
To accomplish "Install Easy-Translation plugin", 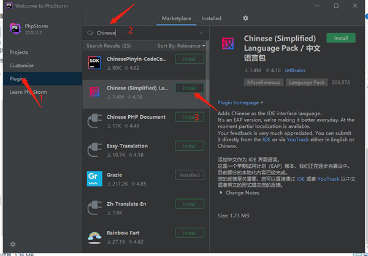I will [190, 146].
